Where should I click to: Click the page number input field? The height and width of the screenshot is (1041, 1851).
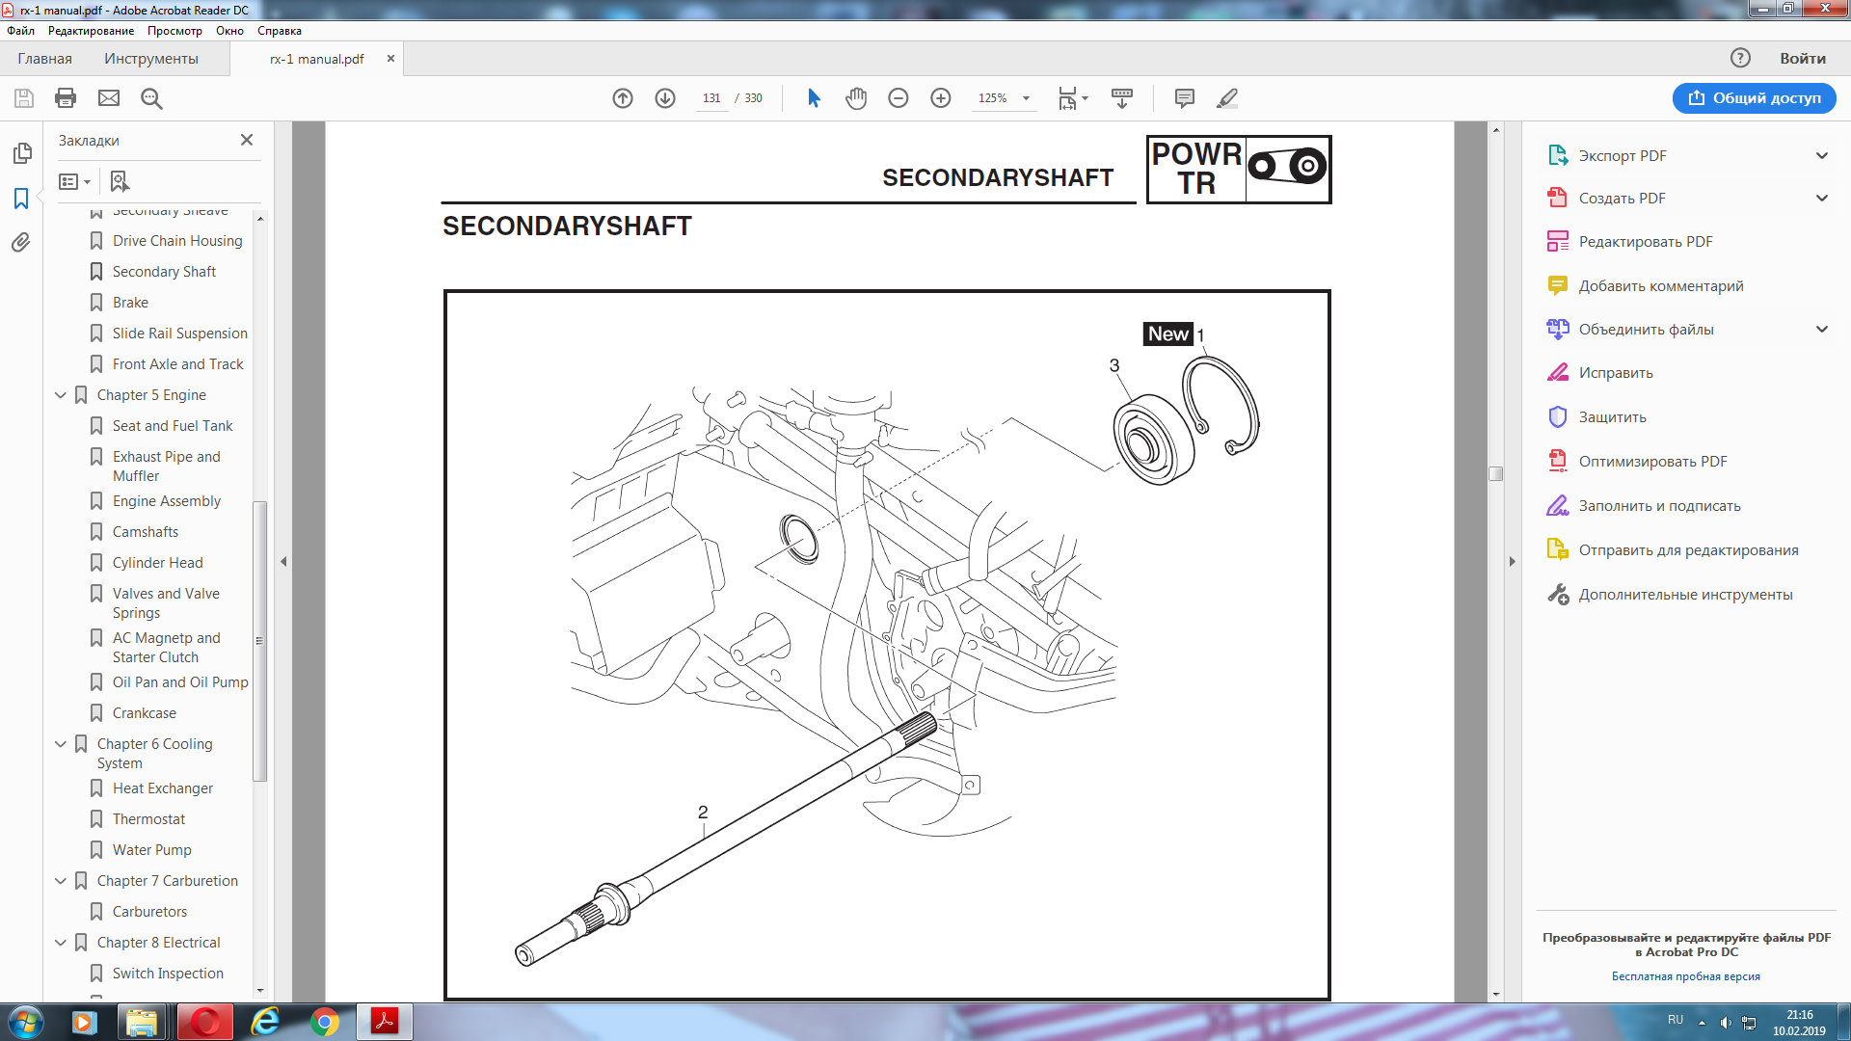(711, 98)
